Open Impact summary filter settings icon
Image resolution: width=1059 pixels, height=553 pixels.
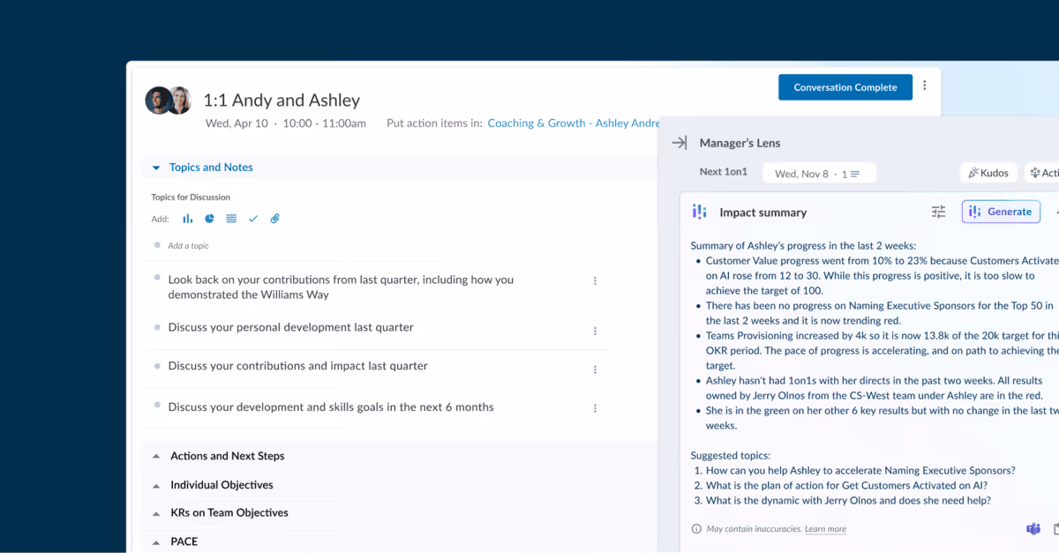click(938, 212)
